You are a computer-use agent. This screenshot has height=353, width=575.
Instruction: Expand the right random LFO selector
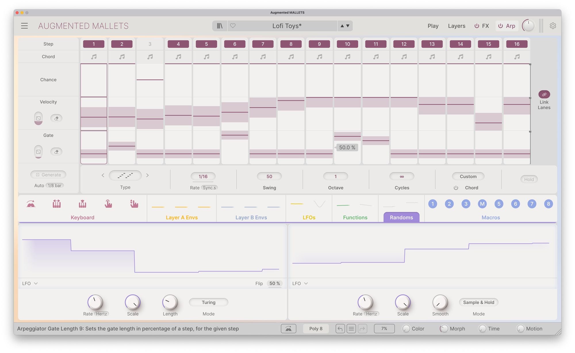[x=300, y=284]
